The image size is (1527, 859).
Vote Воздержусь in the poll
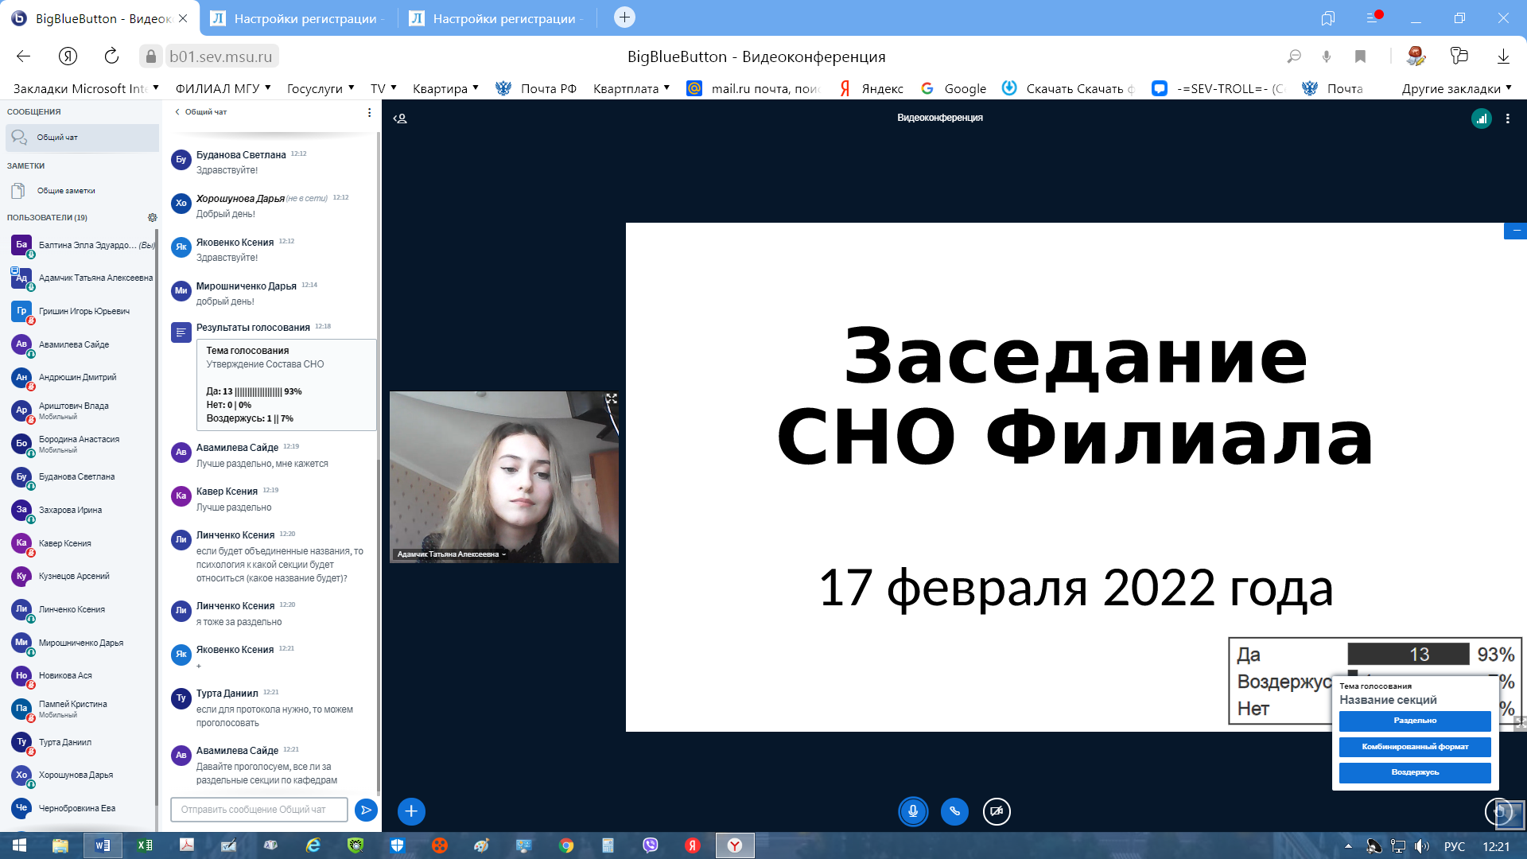pyautogui.click(x=1415, y=772)
